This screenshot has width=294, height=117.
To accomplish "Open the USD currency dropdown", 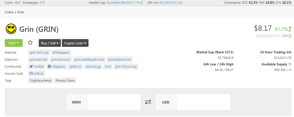I will click(14, 43).
